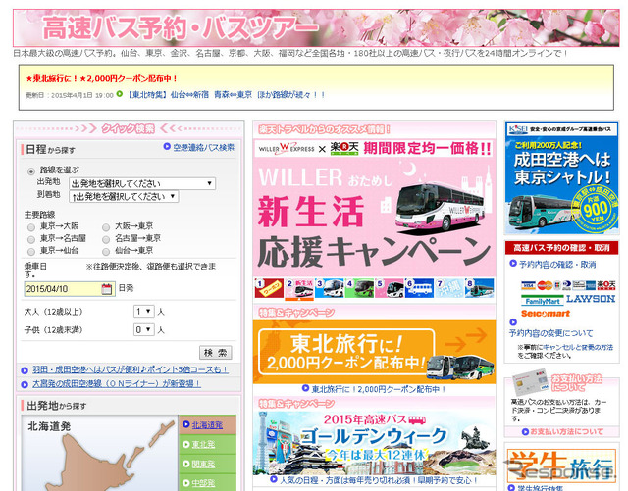
Task: Select carousel thumbnail 6 blue bus icon
Action: coord(419,288)
